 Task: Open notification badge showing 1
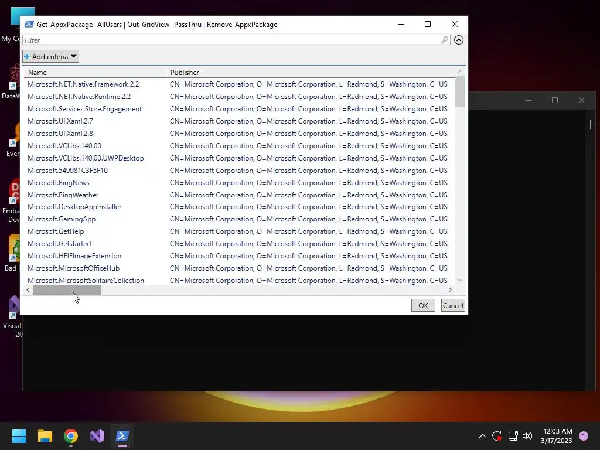point(584,436)
